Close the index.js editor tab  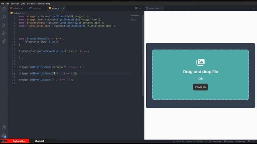(63, 8)
